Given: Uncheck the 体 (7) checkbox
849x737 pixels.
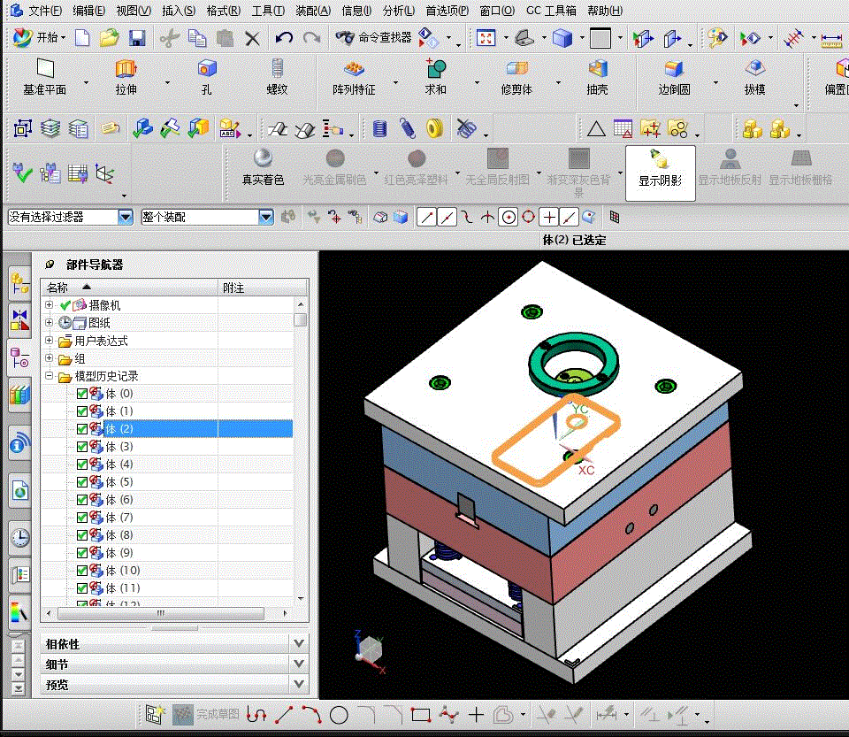Looking at the screenshot, I should pos(82,518).
